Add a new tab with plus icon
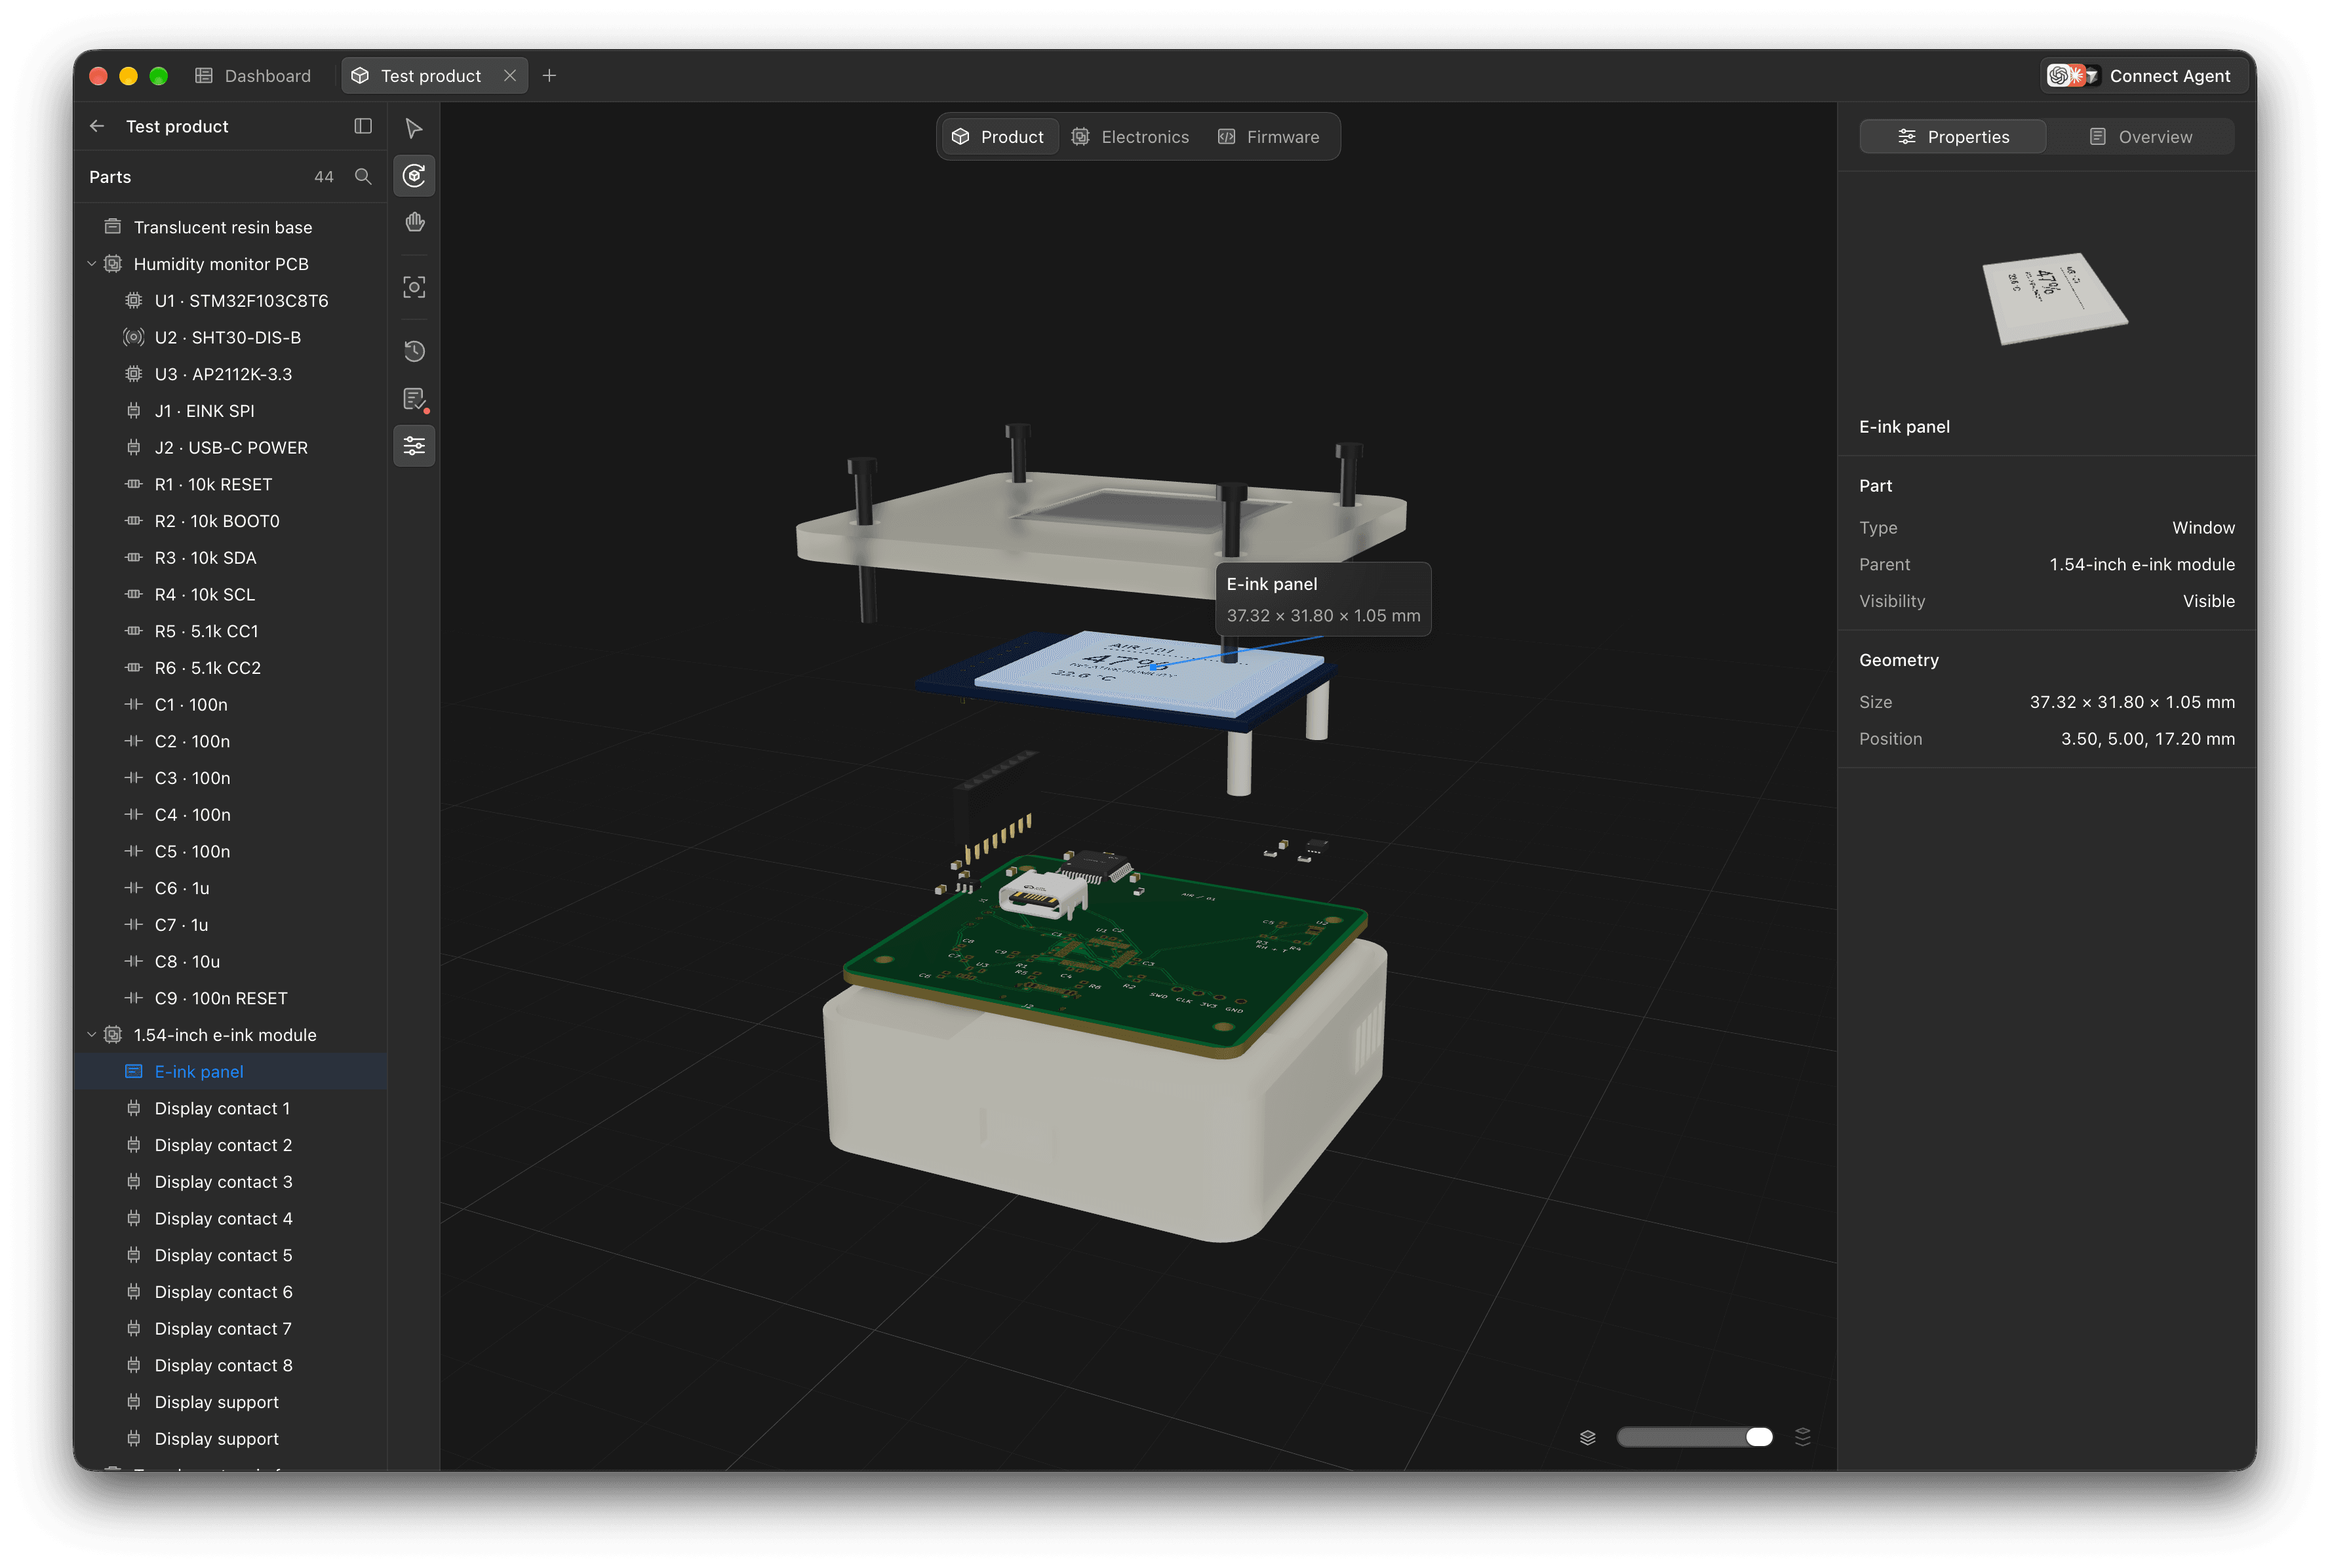 point(549,76)
